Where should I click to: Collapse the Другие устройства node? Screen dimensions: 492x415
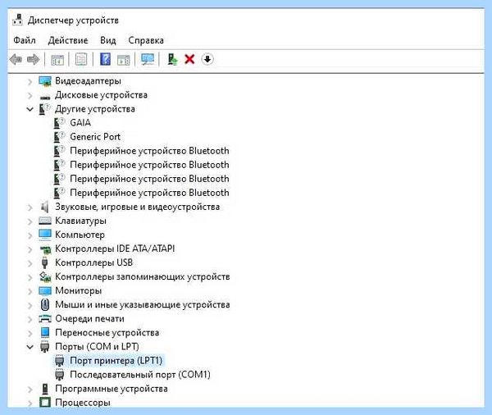[x=30, y=109]
